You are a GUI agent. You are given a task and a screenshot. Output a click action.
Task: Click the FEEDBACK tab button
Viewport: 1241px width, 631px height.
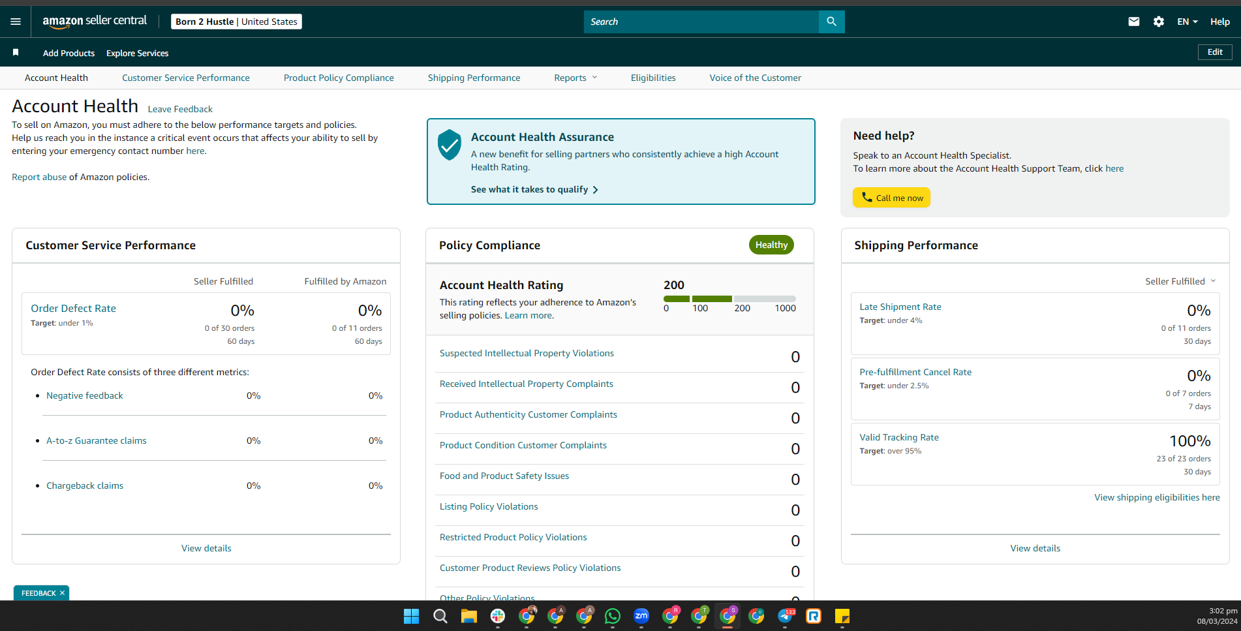coord(41,593)
